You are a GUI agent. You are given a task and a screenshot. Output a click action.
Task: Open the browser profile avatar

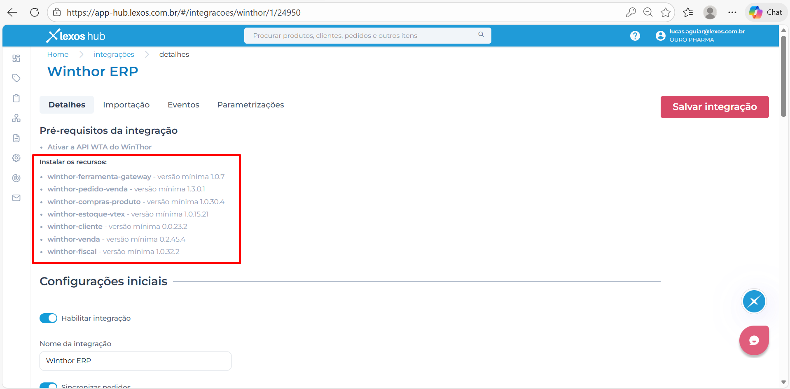click(710, 12)
